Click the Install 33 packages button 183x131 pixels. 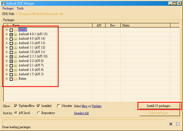point(159,106)
